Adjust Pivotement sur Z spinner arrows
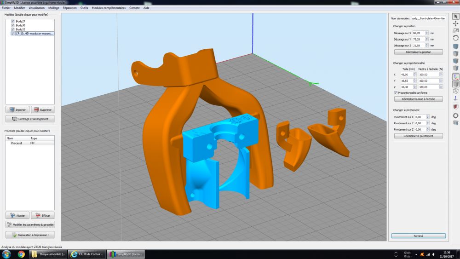This screenshot has width=460, height=259. (x=428, y=129)
